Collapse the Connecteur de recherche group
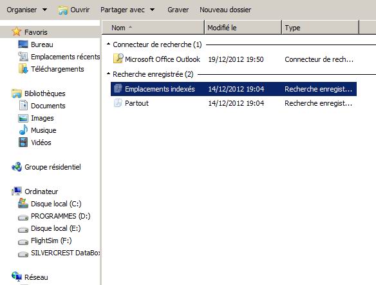This screenshot has height=285, width=376. [108, 44]
